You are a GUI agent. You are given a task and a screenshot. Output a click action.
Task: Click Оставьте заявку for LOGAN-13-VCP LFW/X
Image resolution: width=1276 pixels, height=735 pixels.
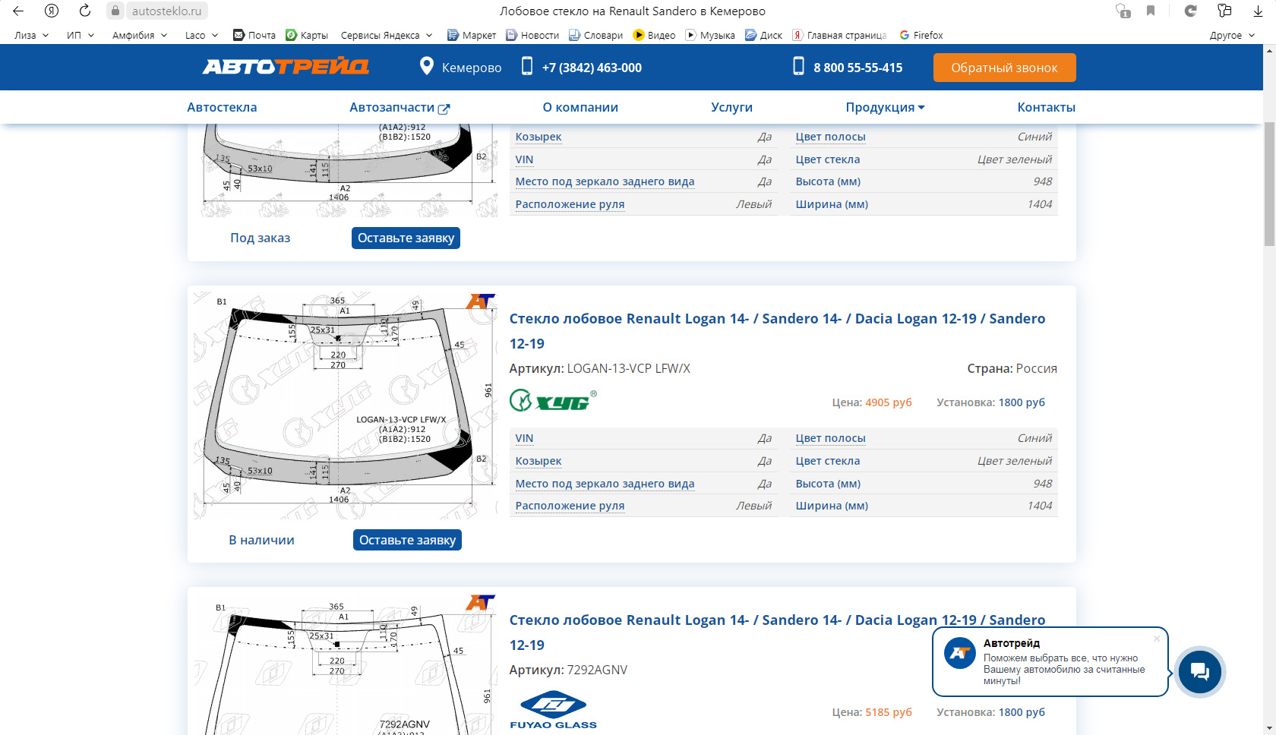[407, 540]
